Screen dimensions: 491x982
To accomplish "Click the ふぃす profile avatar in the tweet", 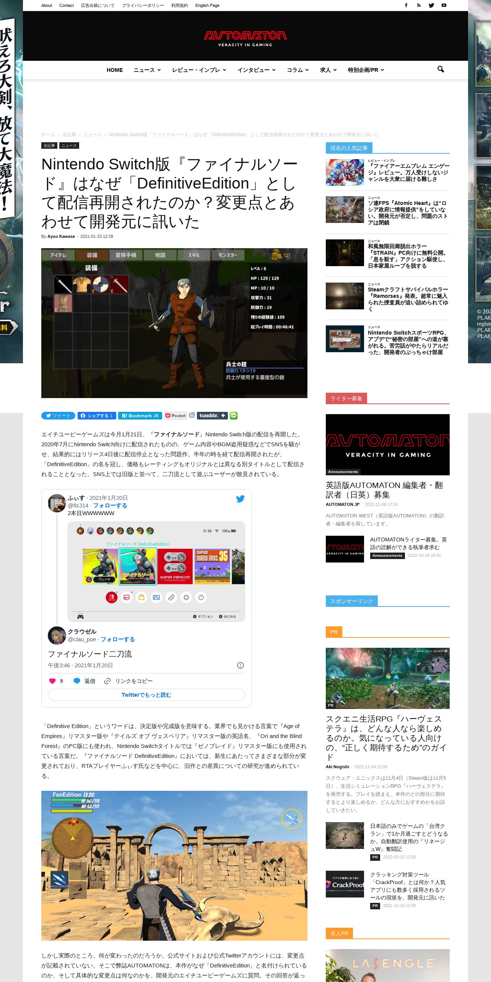I will 57,503.
